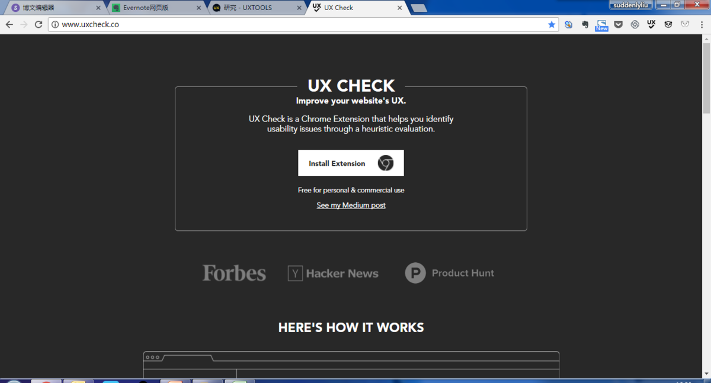Image resolution: width=711 pixels, height=383 pixels.
Task: Click the blue bookmark star
Action: point(552,24)
